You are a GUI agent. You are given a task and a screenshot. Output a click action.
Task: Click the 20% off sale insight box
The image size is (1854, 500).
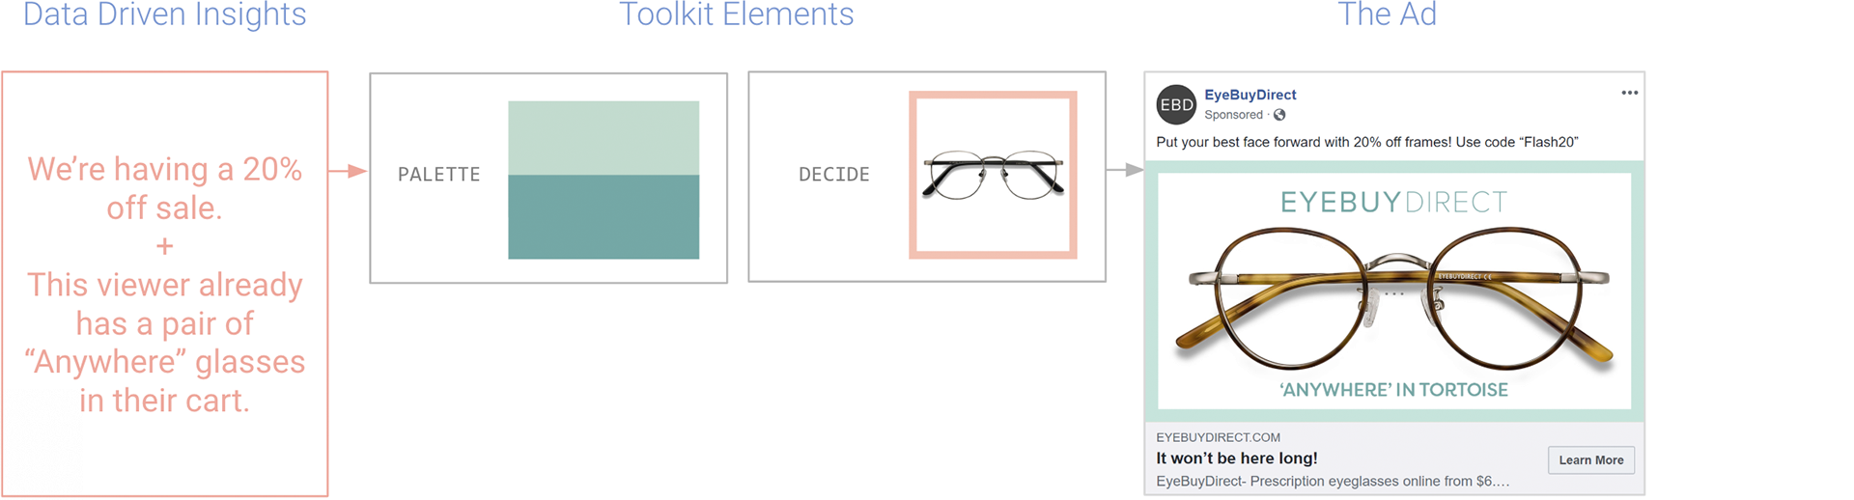tap(165, 284)
